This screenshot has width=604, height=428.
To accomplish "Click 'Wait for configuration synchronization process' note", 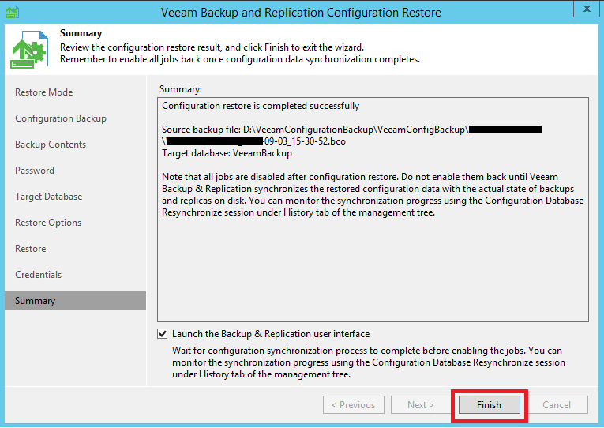I will pos(369,362).
